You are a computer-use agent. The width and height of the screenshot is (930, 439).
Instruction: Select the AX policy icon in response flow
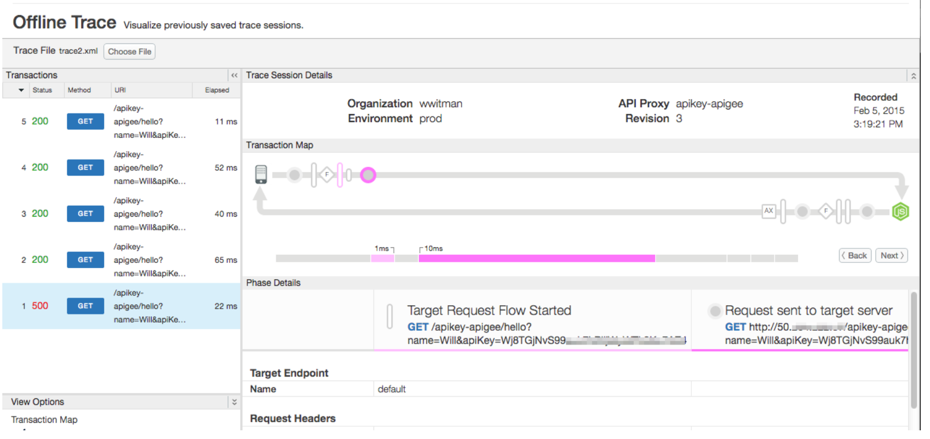click(768, 211)
